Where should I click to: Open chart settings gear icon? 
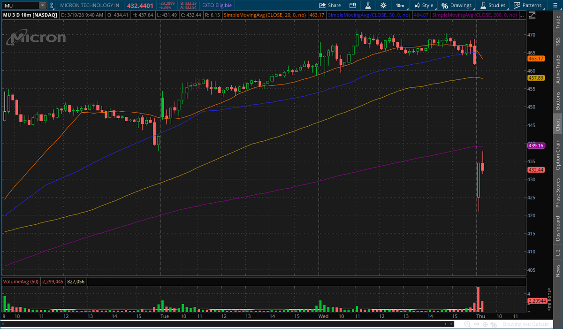(383, 5)
